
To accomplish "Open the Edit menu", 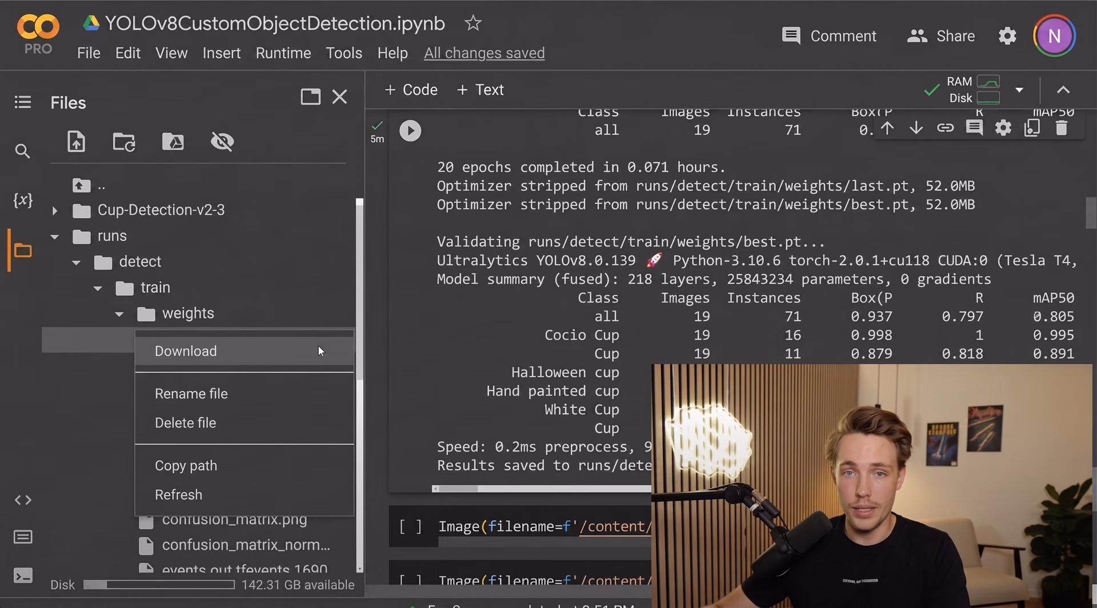I will pyautogui.click(x=128, y=53).
